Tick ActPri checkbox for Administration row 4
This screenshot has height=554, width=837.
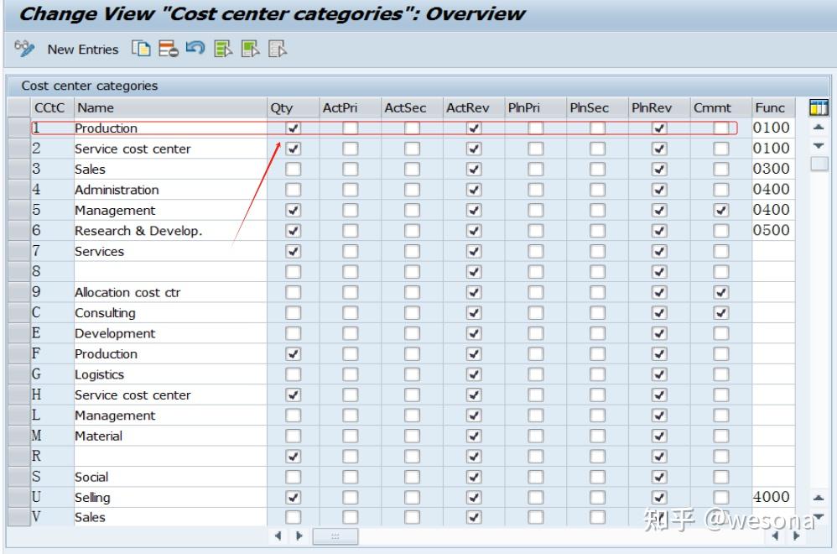[351, 190]
